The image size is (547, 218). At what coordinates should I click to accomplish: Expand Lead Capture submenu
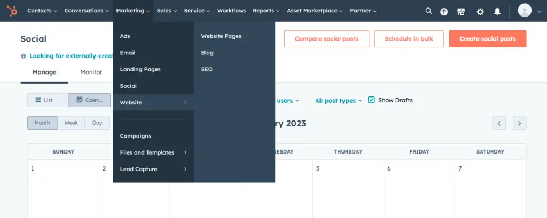(x=153, y=169)
